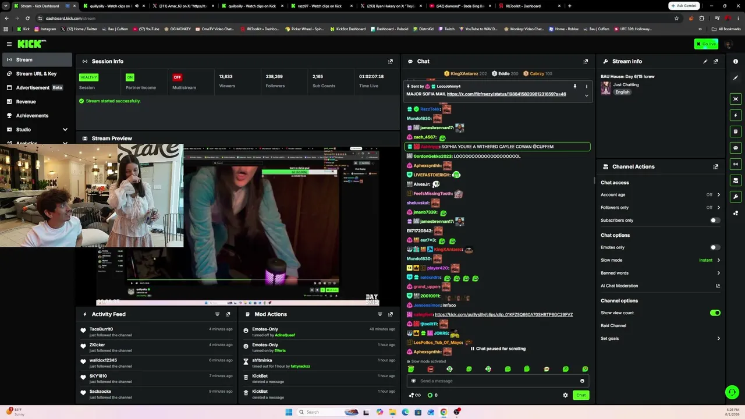Click the English language tag
Image resolution: width=745 pixels, height=419 pixels.
(622, 92)
